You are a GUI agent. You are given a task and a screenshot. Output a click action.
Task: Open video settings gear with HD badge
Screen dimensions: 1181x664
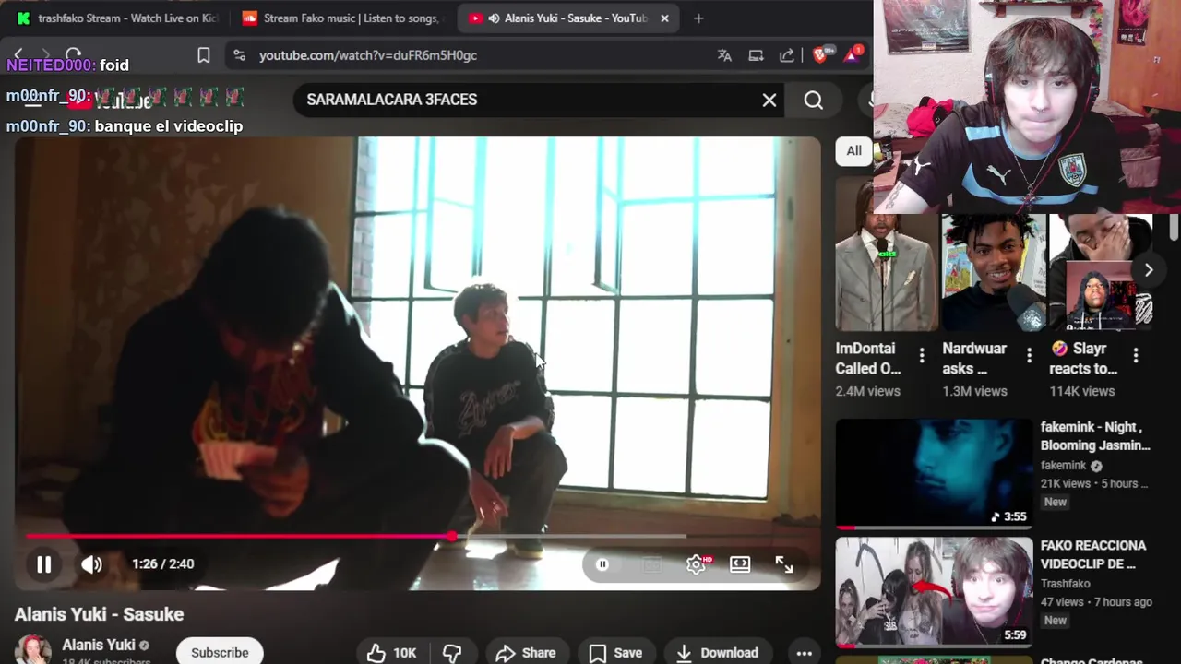(697, 564)
